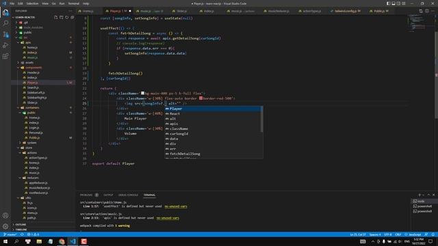This screenshot has width=438, height=246.
Task: Expand the node_modules folder
Action: coord(33,27)
